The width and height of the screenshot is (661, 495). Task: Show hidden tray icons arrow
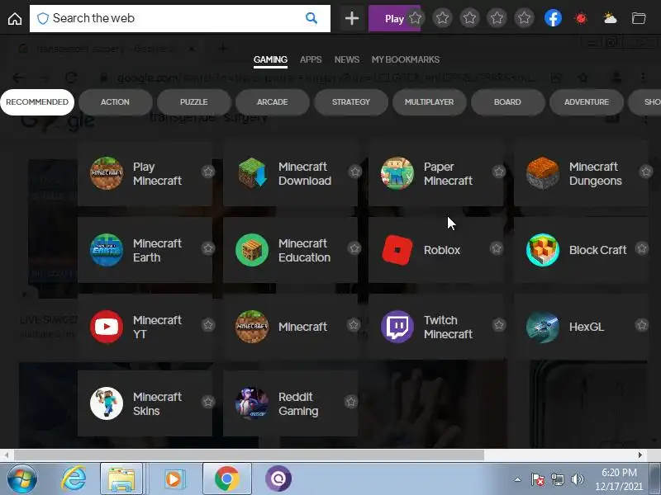pyautogui.click(x=517, y=479)
